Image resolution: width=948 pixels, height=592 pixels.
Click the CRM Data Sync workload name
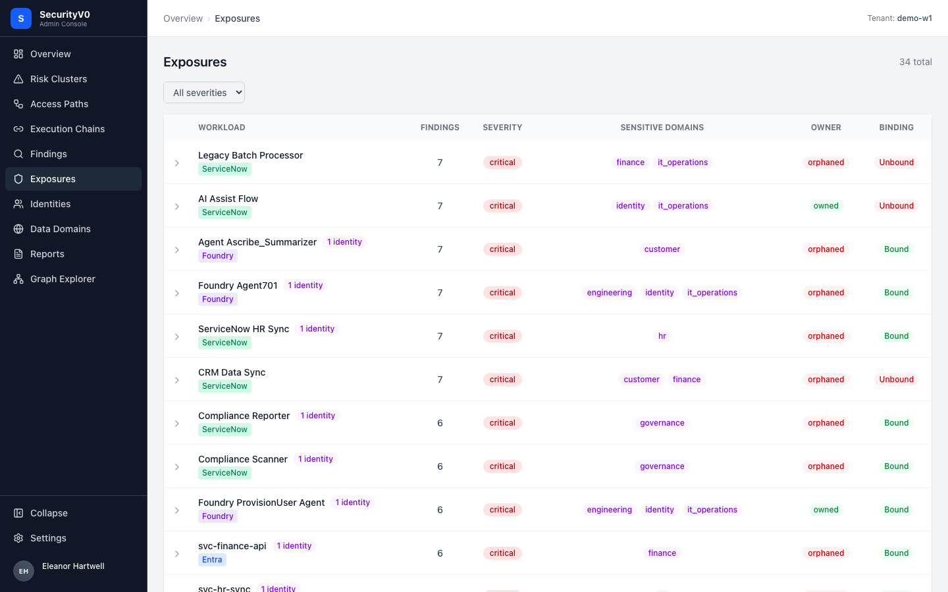[x=232, y=372]
